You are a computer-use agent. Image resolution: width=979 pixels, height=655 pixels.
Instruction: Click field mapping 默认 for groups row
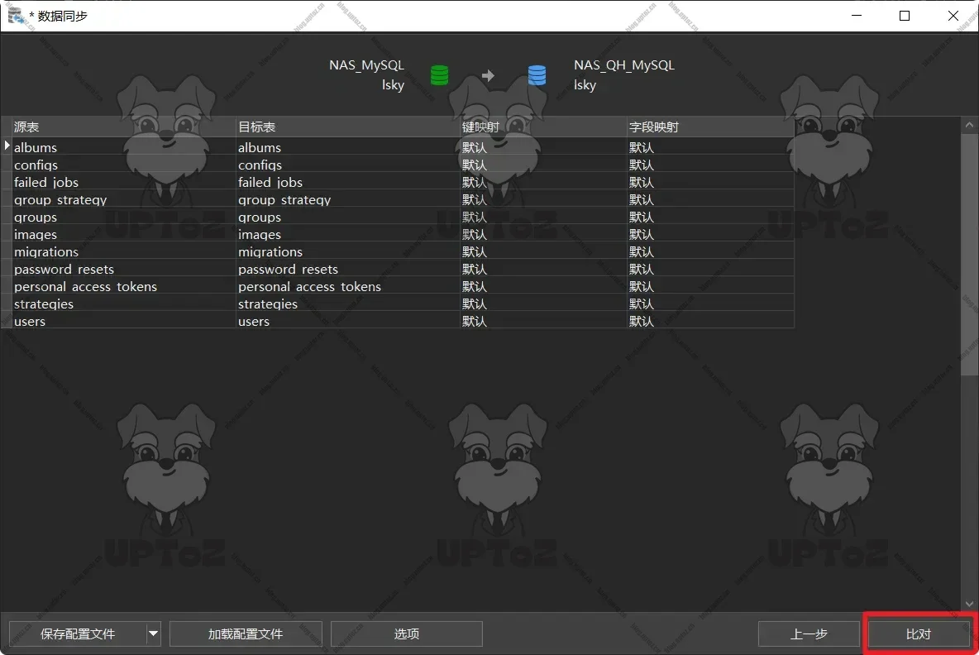click(710, 218)
